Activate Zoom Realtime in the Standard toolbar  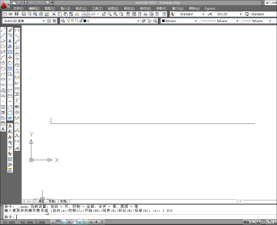pos(110,14)
